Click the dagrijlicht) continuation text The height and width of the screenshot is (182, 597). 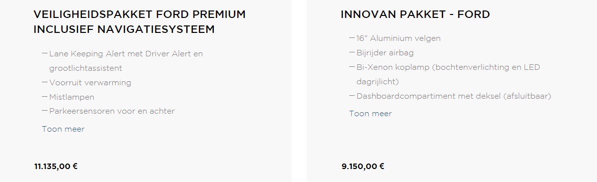click(378, 82)
